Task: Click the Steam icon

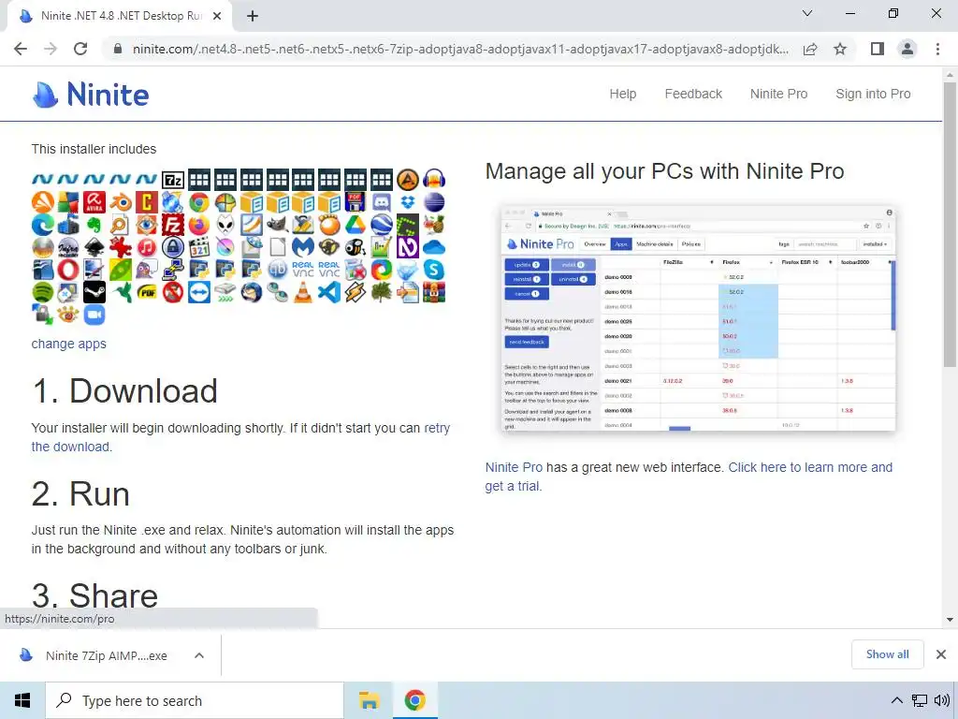Action: point(94,292)
